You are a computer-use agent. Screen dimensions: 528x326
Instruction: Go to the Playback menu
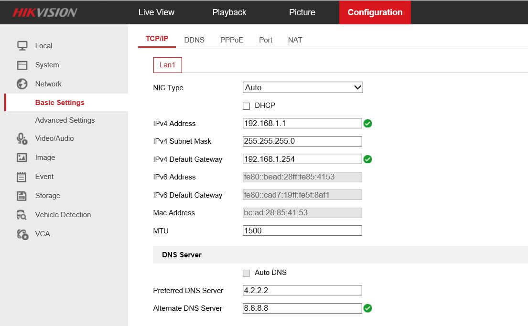tap(229, 12)
